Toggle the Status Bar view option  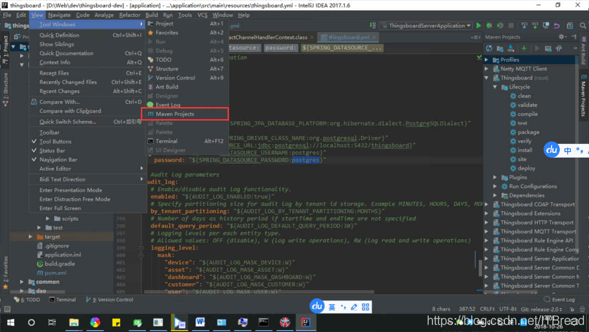tap(88, 150)
